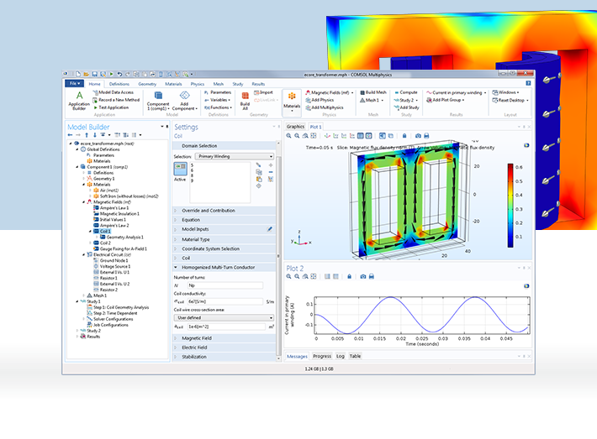This screenshot has height=439, width=597.
Task: Click the snapshot camera icon in Plot 1 toolbar
Action: (418, 136)
